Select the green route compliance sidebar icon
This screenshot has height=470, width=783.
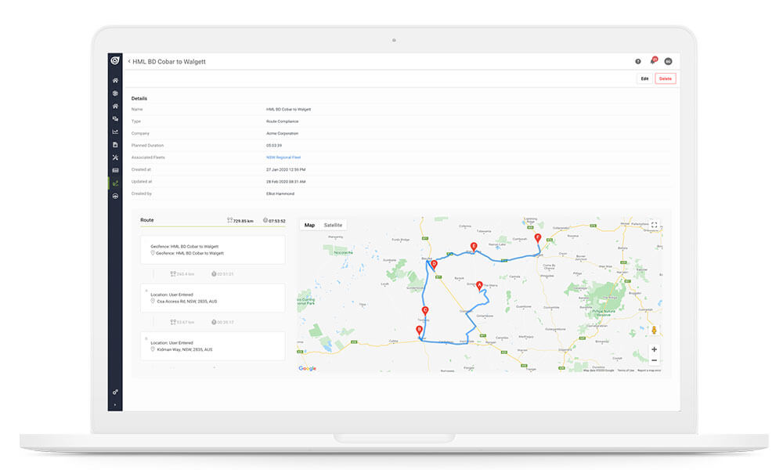click(x=114, y=183)
